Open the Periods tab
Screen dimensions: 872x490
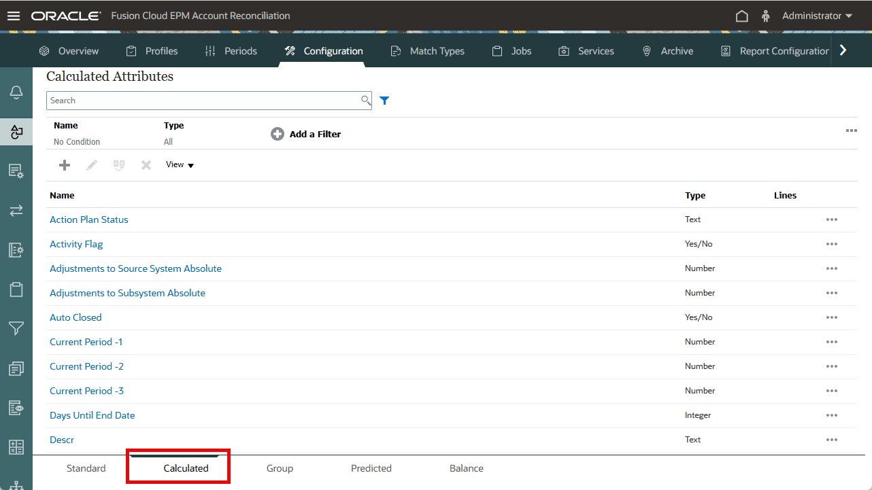pyautogui.click(x=231, y=51)
